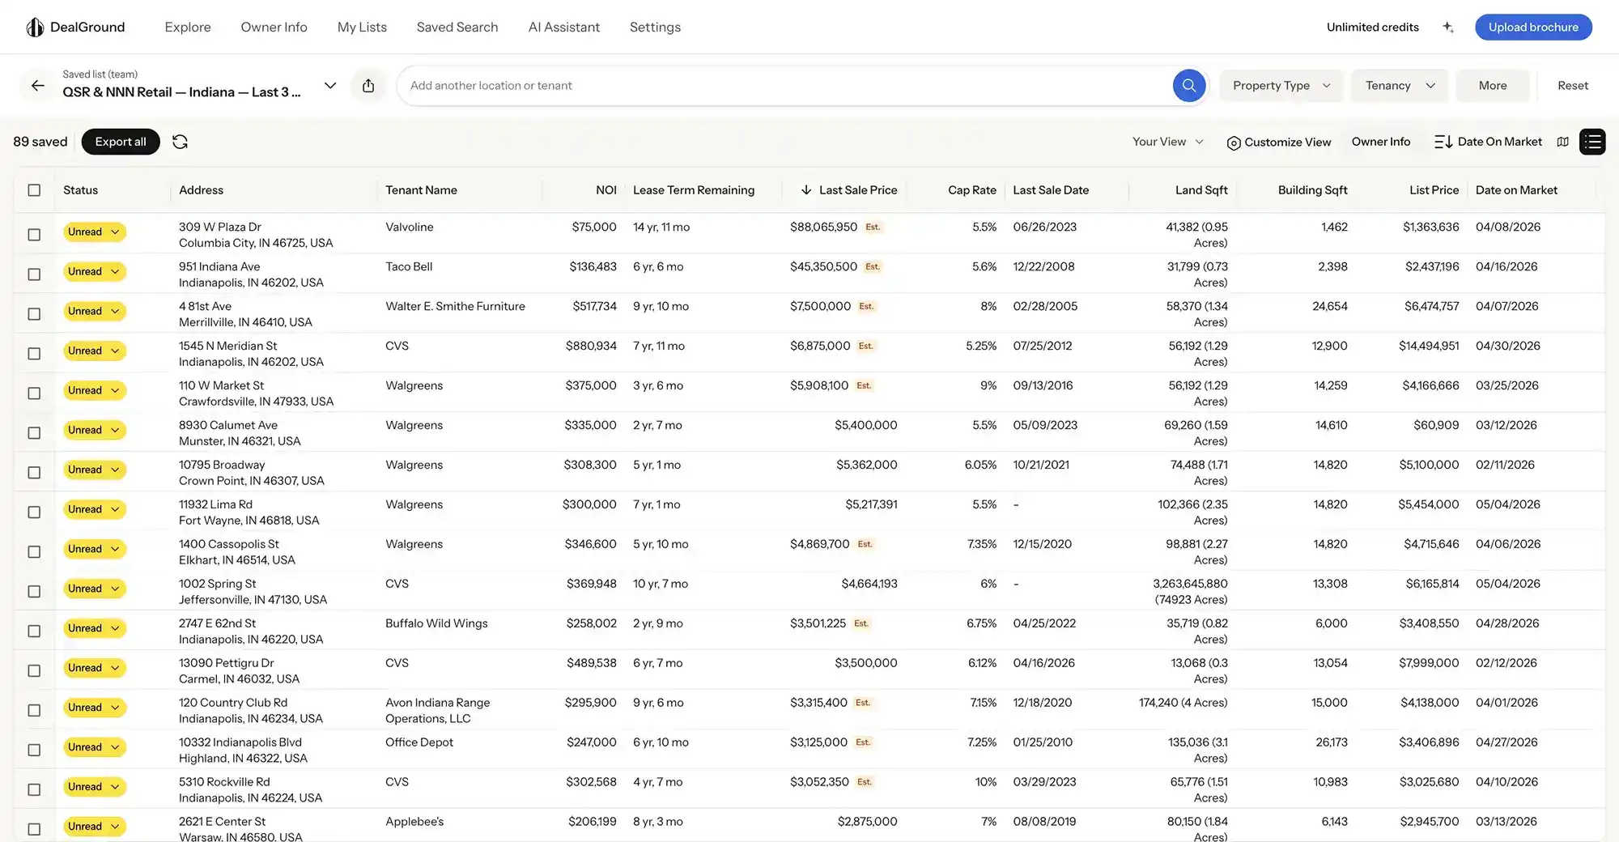Check the 1545 N Meridian St row

coord(34,354)
